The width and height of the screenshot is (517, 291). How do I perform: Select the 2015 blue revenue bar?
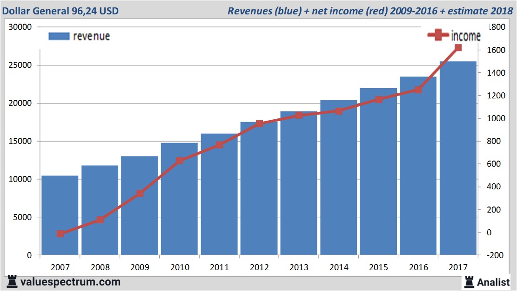(378, 172)
